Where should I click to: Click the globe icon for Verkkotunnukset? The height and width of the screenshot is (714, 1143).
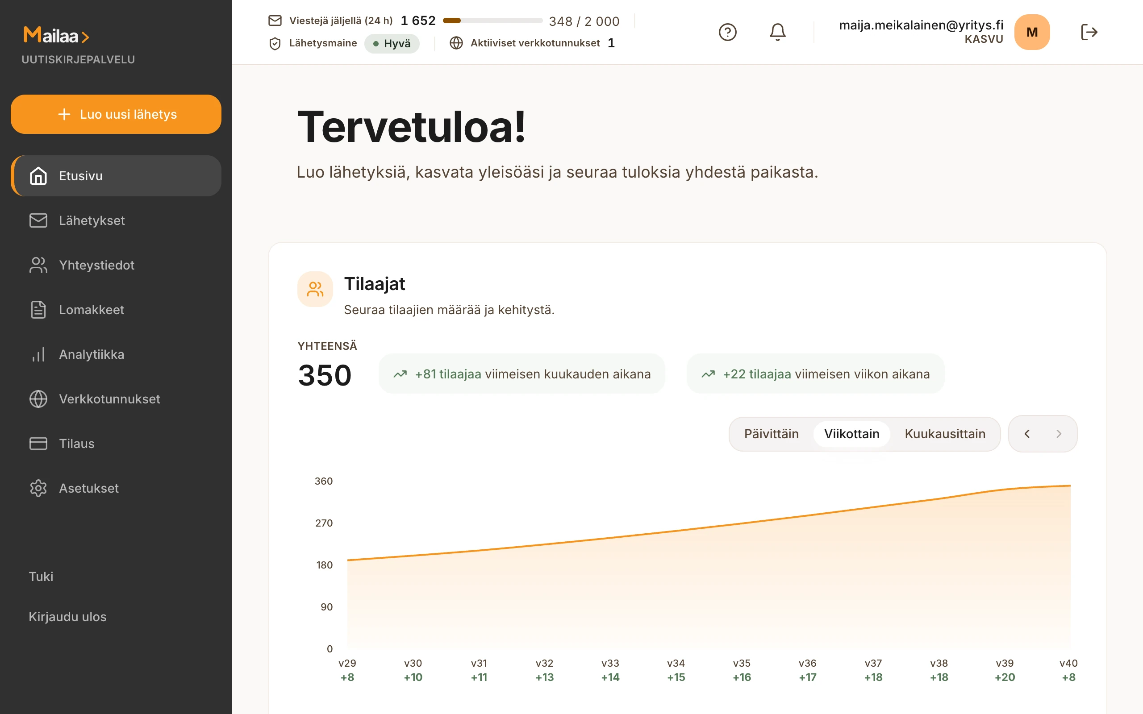38,399
